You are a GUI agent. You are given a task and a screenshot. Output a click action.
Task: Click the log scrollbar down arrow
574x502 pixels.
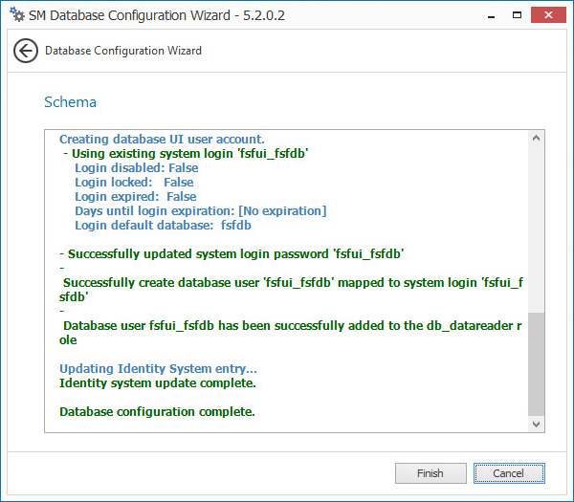point(537,424)
